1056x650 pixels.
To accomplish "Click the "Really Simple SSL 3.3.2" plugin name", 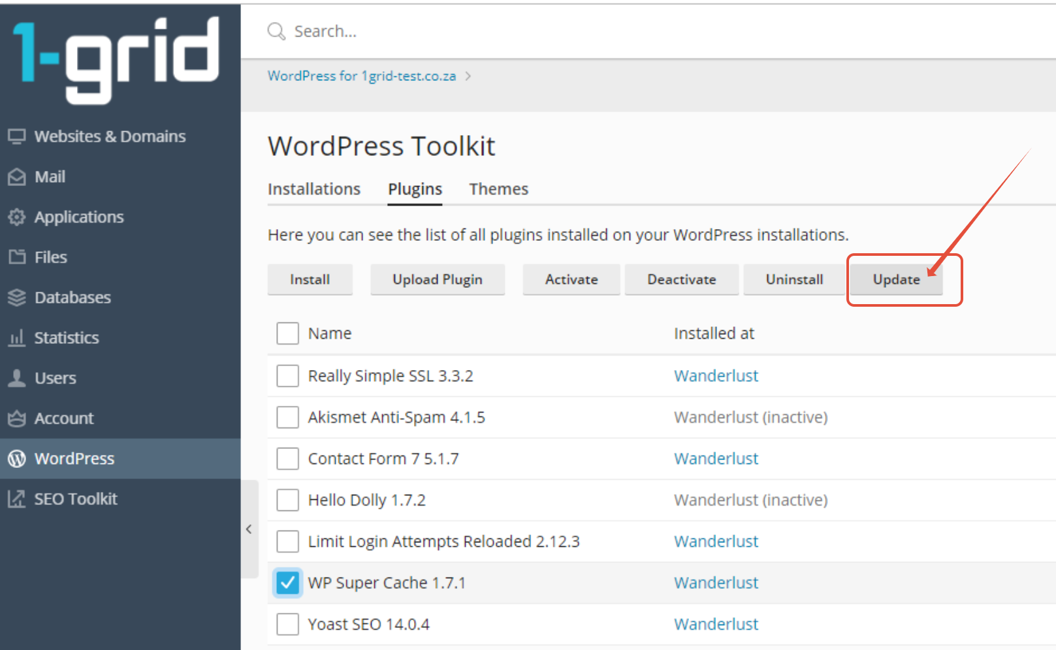I will click(391, 376).
